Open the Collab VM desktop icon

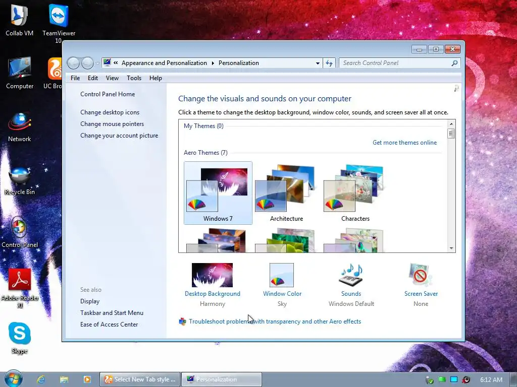(20, 20)
